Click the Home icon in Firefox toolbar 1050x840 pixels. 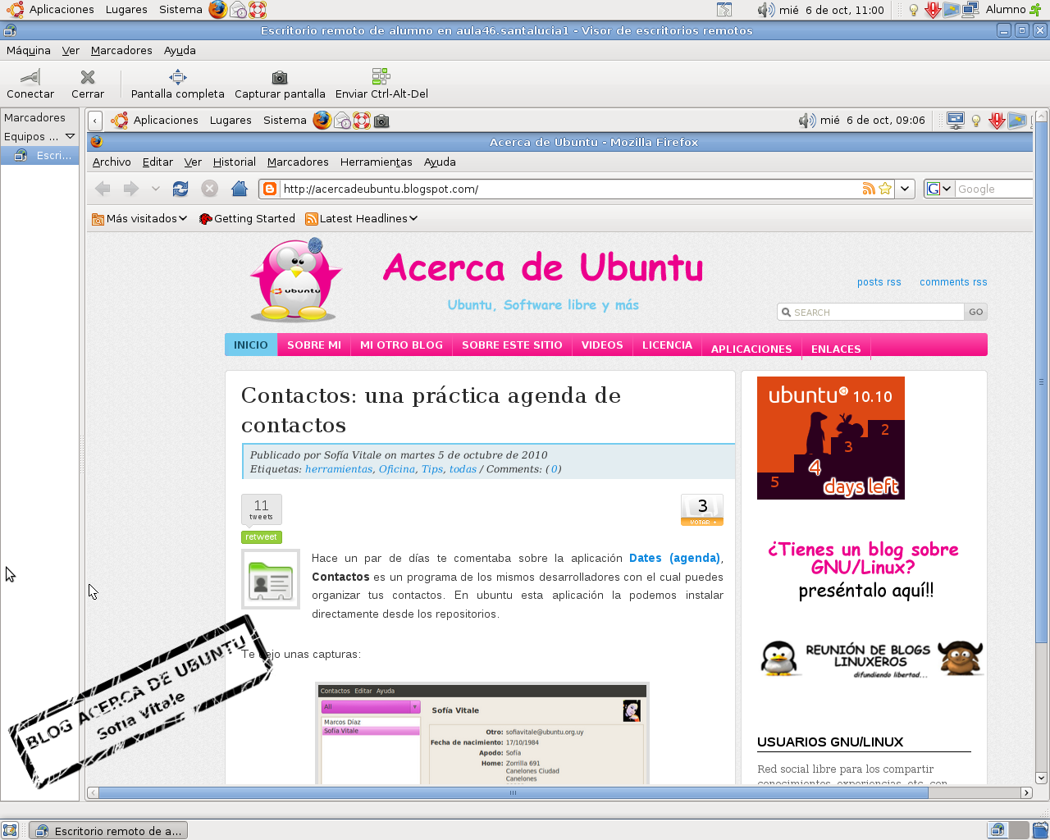point(238,188)
